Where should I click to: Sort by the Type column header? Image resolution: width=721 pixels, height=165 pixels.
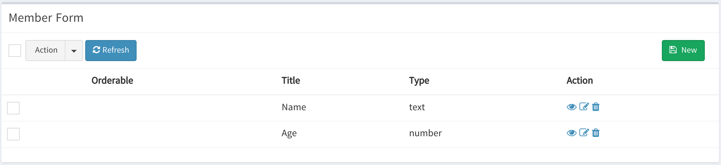419,80
